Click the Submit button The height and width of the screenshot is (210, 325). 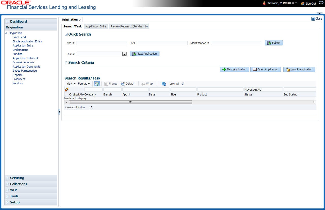click(274, 43)
